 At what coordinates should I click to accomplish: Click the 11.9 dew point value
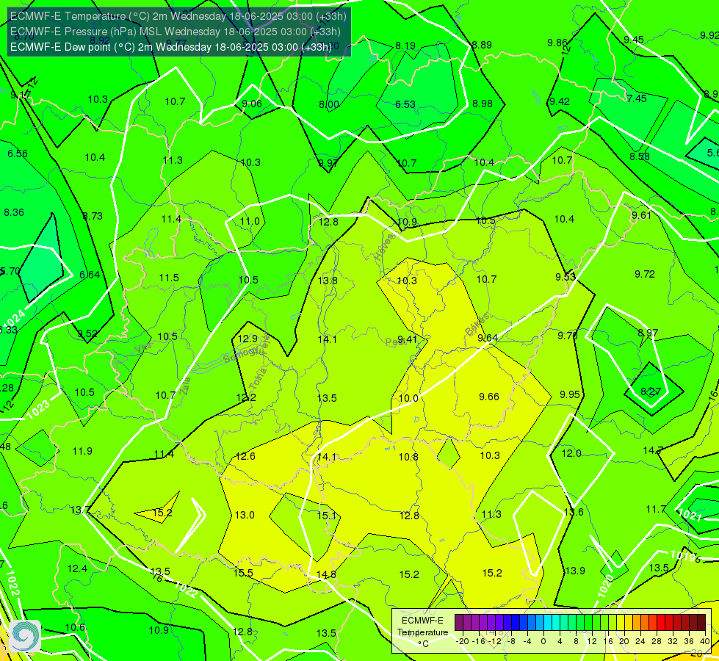click(82, 452)
